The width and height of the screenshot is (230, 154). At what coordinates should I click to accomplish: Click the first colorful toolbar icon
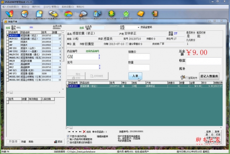(10, 14)
